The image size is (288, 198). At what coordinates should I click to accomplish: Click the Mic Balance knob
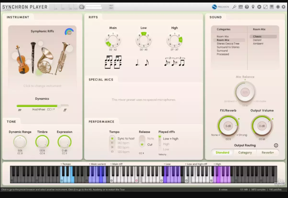[245, 93]
